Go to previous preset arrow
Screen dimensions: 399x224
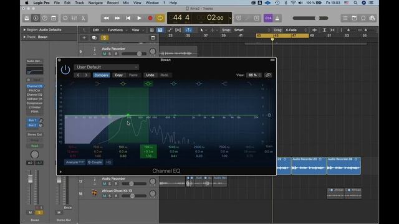(78, 75)
